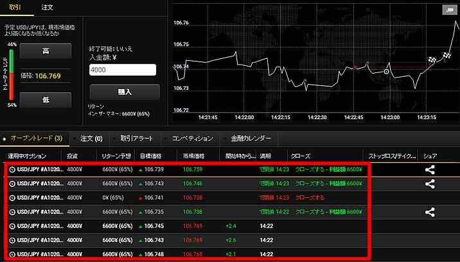The width and height of the screenshot is (460, 262).
Task: Share the trade with market price 106.746
Action: [430, 184]
